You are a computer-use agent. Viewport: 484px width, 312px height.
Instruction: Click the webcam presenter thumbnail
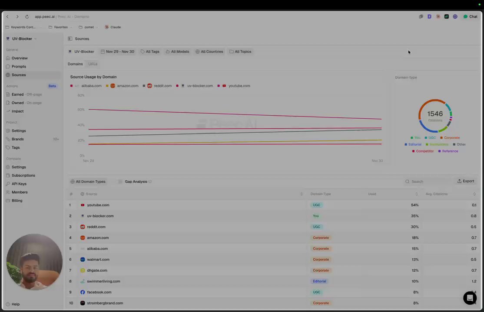(34, 262)
